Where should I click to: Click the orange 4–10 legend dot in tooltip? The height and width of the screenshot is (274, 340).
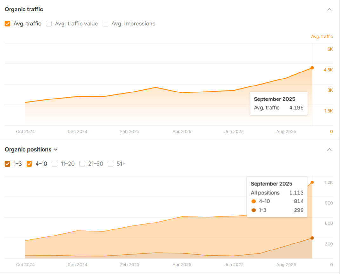point(253,201)
